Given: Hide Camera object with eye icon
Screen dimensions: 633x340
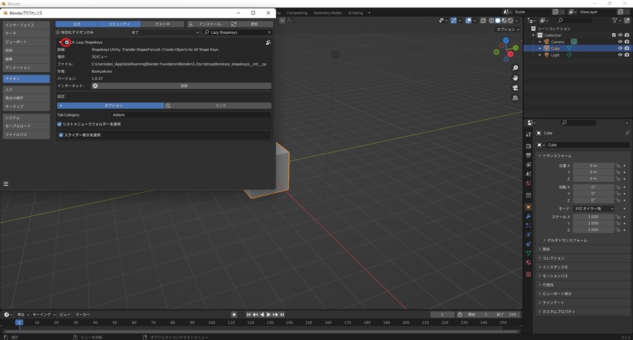Looking at the screenshot, I should point(620,42).
